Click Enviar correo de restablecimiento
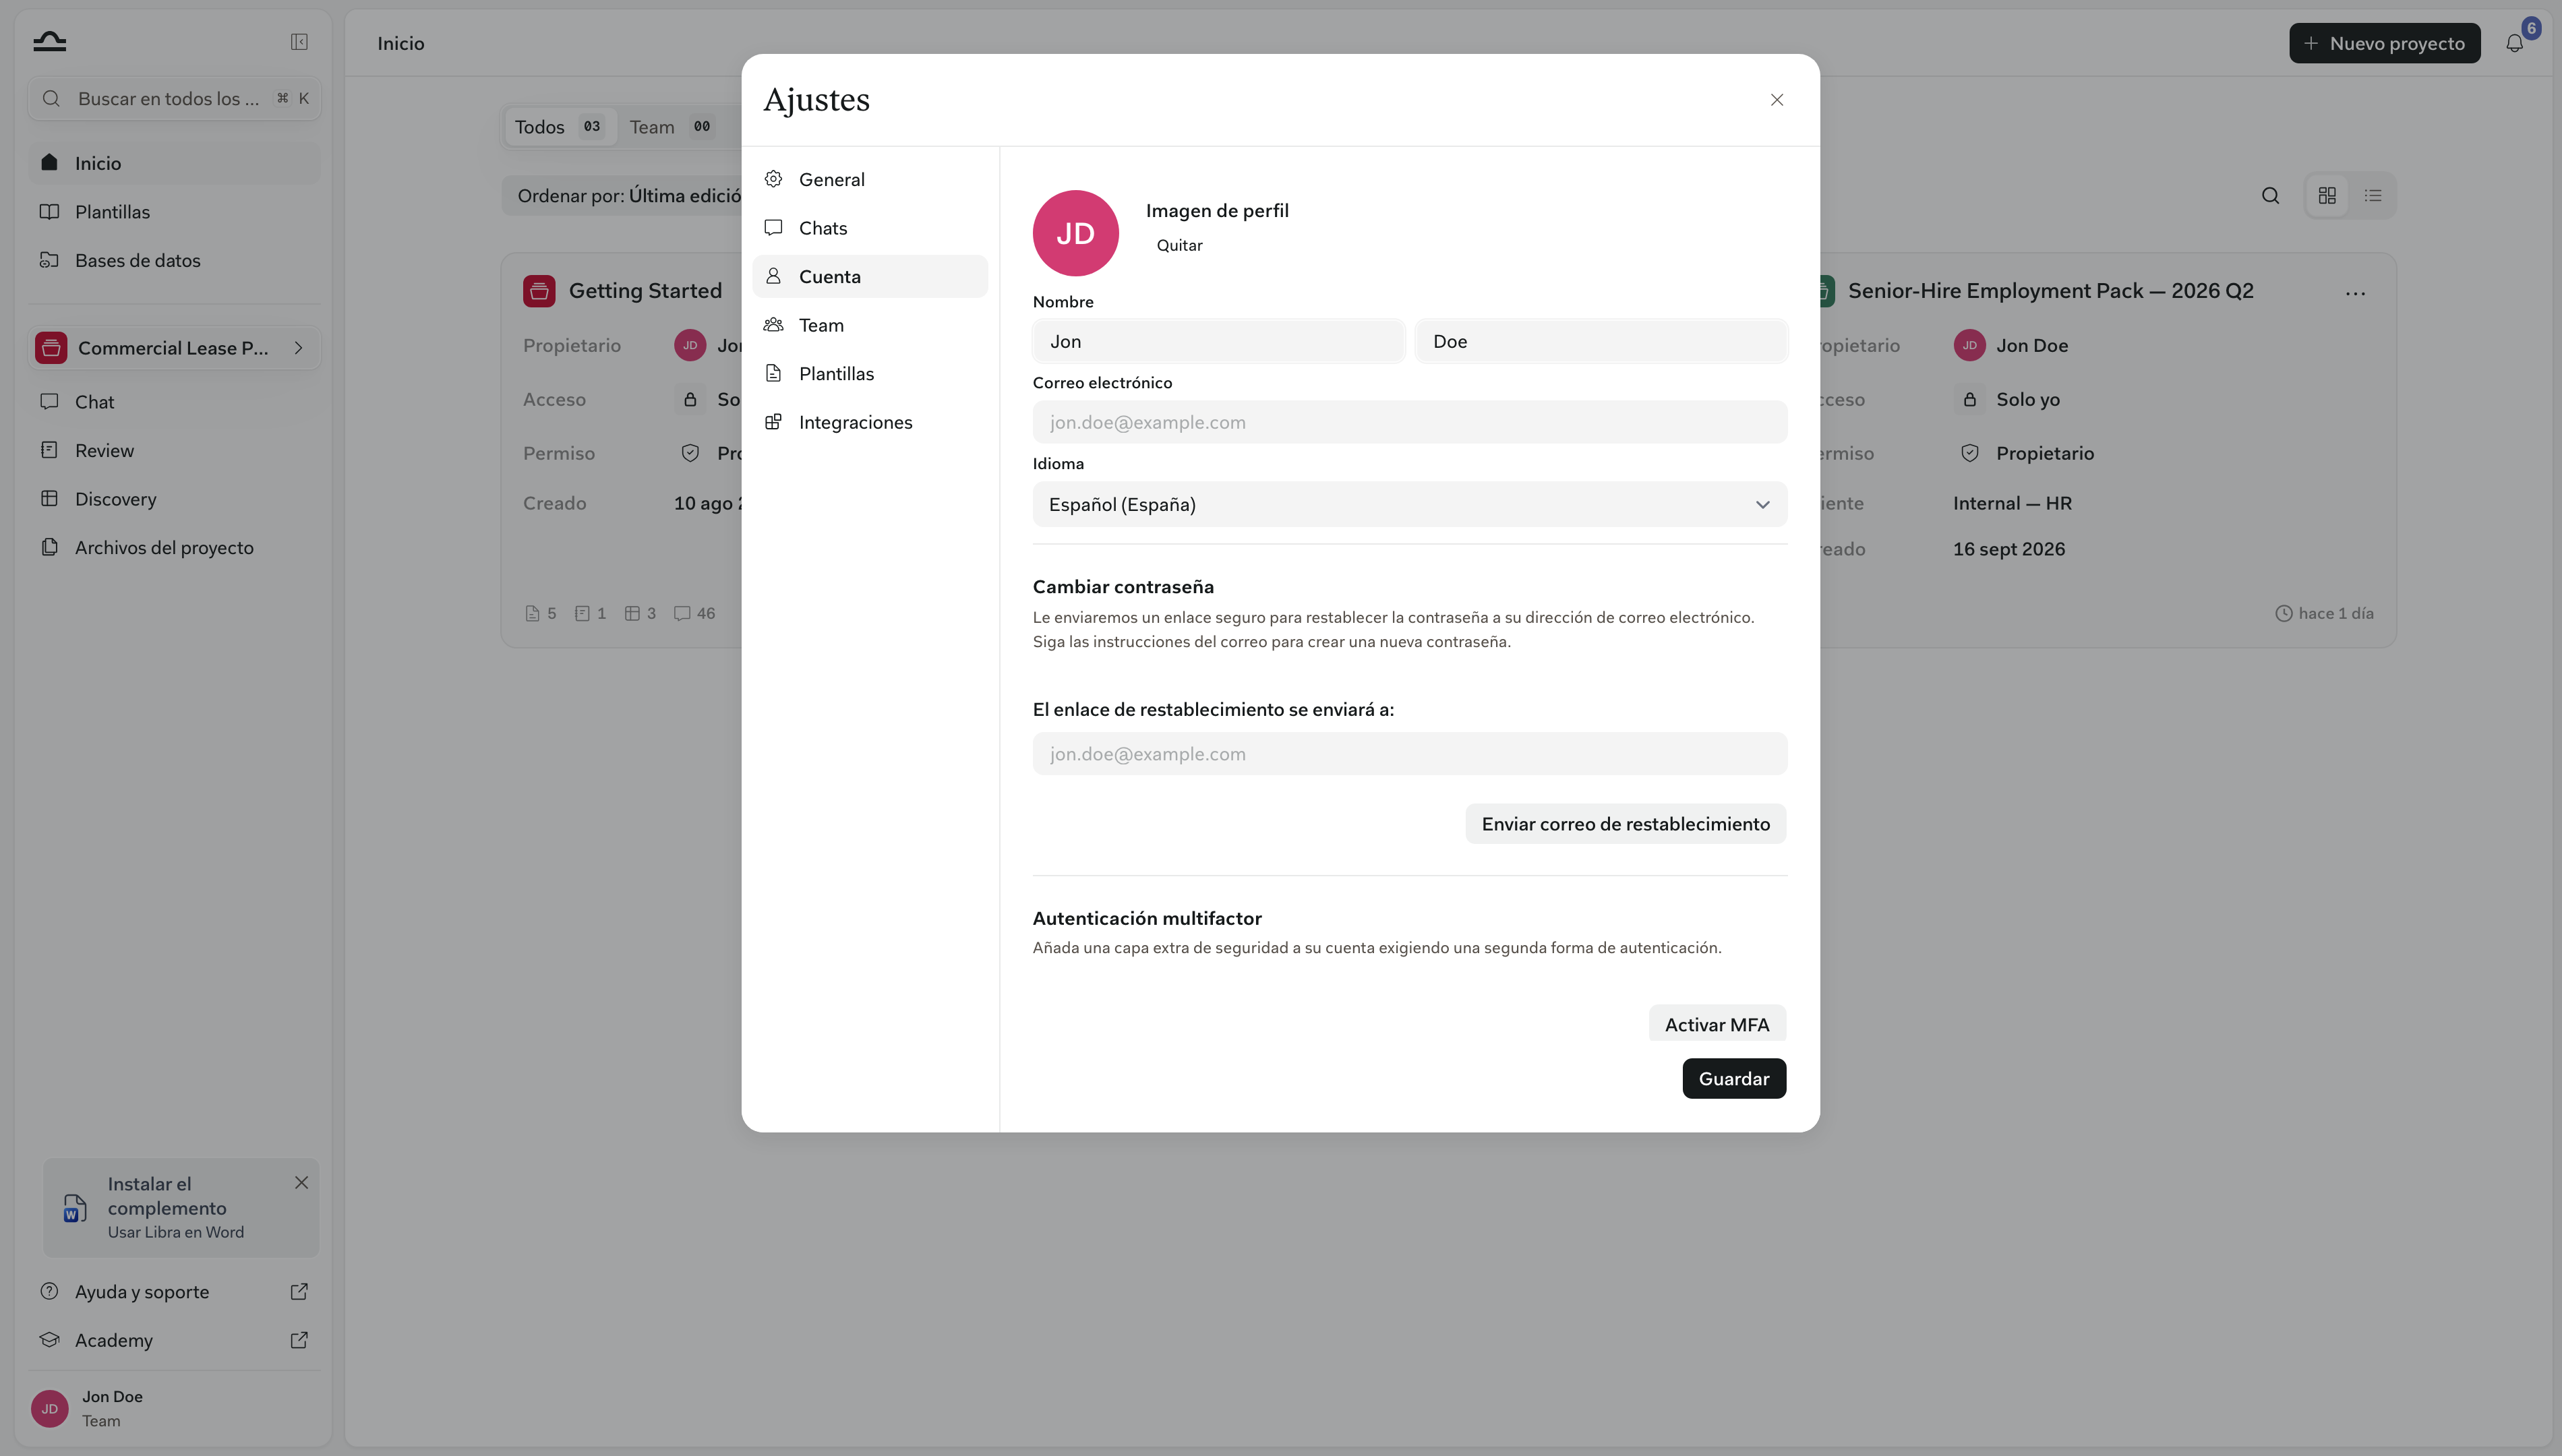This screenshot has height=1456, width=2562. pyautogui.click(x=1626, y=824)
